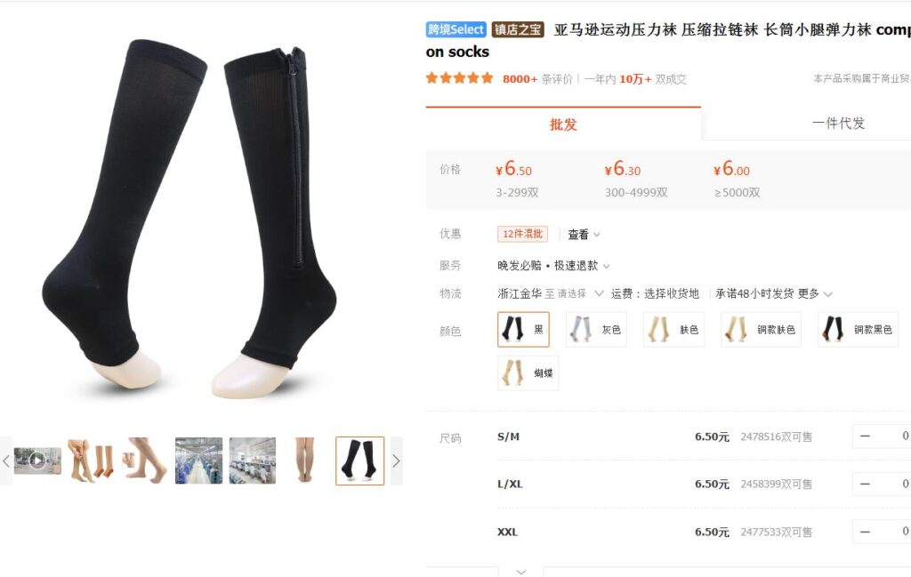Decrease quantity for size L/XL

tap(865, 485)
